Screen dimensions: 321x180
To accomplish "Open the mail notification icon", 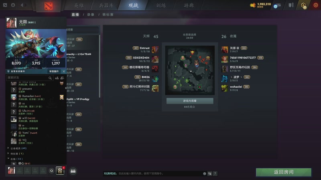I will pyautogui.click(x=277, y=6).
